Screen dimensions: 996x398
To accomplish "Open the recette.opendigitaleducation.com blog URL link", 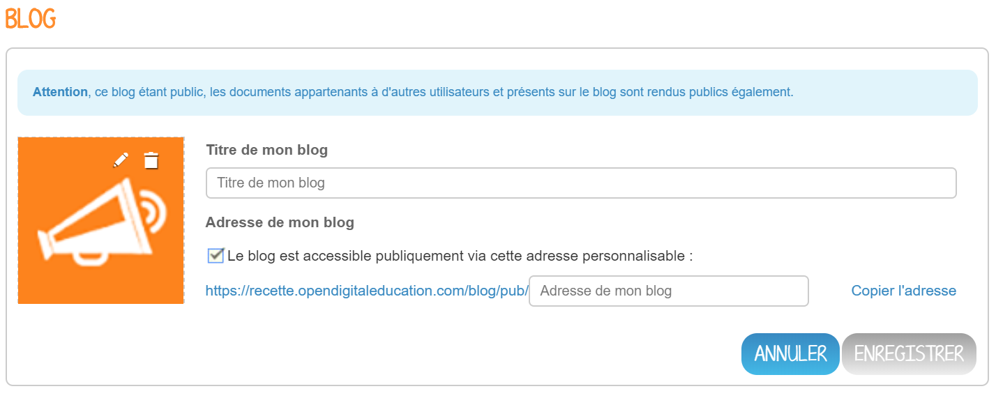I will pyautogui.click(x=367, y=291).
